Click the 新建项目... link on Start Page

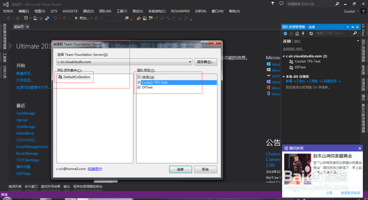(24, 74)
